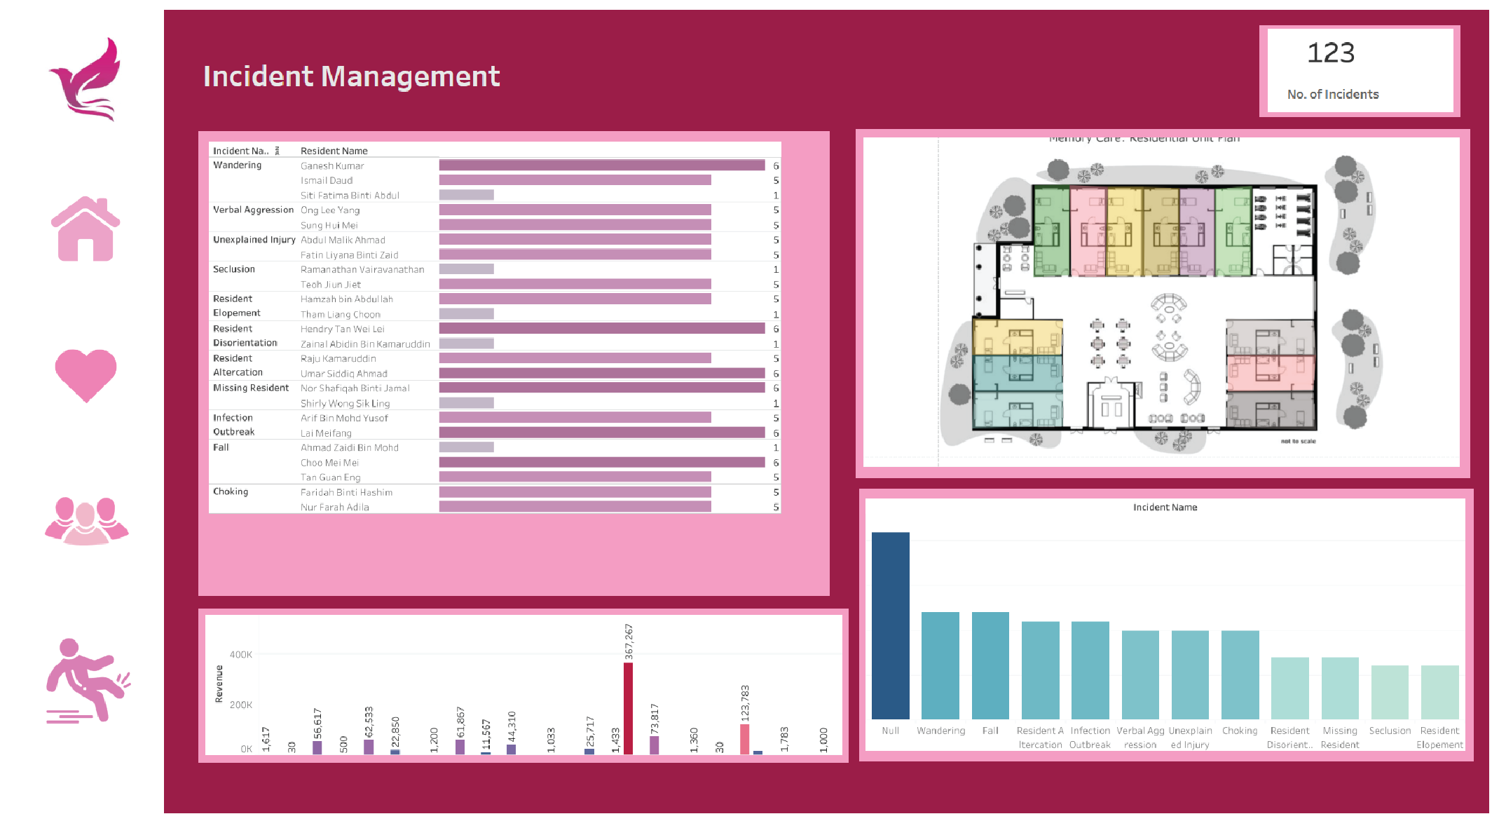Select Siti Fatima Binti Abdul's bar
1499x821 pixels.
(x=466, y=195)
